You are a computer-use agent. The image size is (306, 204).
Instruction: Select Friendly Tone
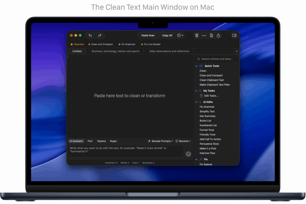coord(208,135)
